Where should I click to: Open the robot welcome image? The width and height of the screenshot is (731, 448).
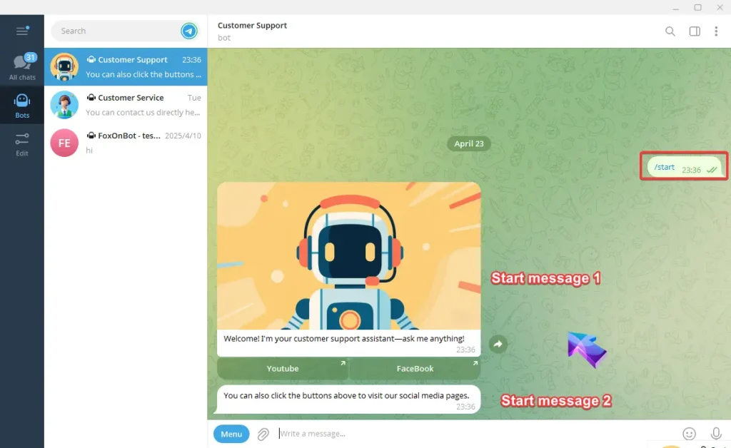(348, 255)
